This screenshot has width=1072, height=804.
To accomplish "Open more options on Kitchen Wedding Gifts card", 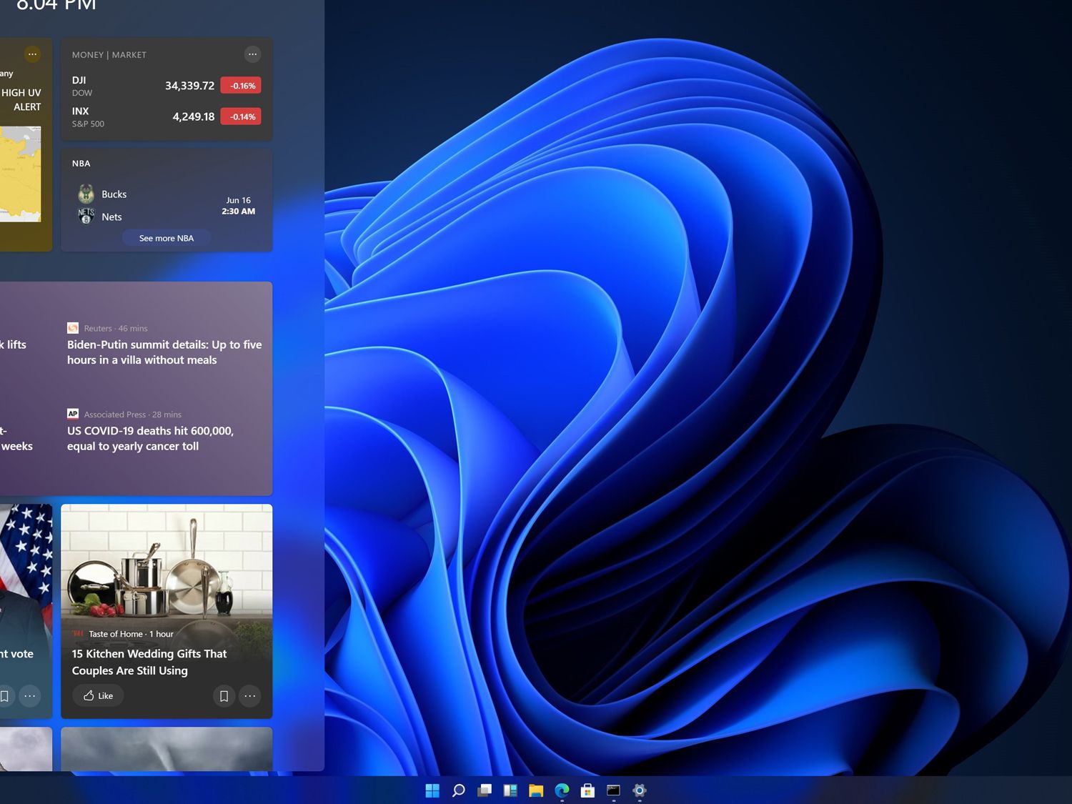I will (249, 695).
